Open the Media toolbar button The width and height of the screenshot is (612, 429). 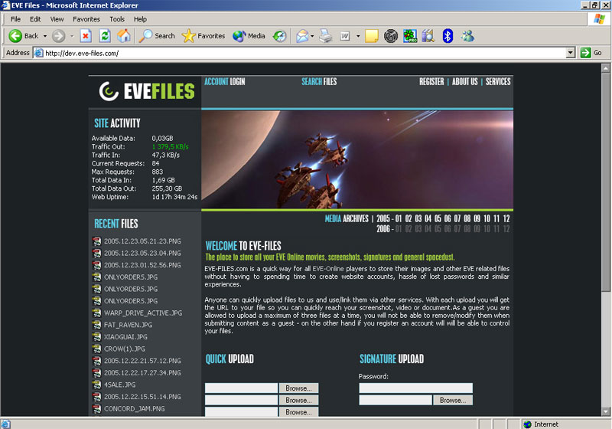pos(249,36)
